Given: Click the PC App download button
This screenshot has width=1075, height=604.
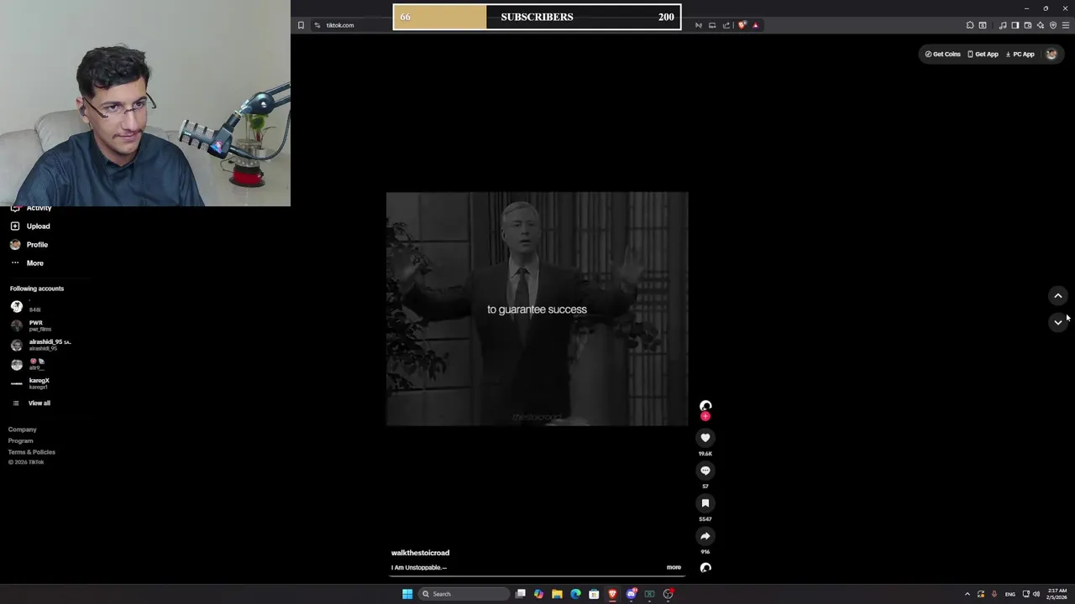Looking at the screenshot, I should coord(1020,55).
